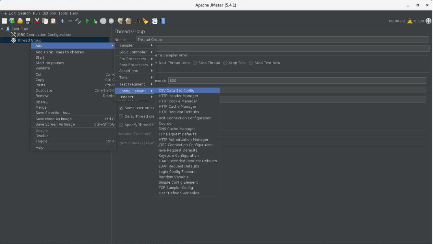This screenshot has width=433, height=244.
Task: Expand the Timer submenu
Action: (135, 78)
